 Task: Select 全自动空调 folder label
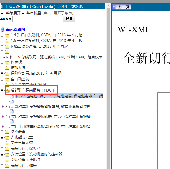click(x=20, y=79)
